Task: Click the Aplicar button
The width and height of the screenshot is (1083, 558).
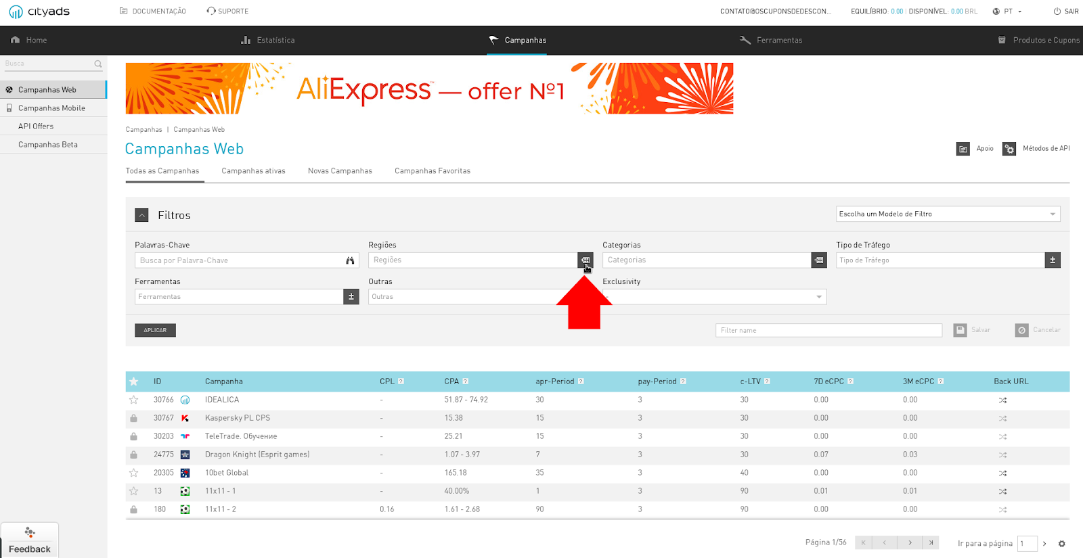Action: (155, 330)
